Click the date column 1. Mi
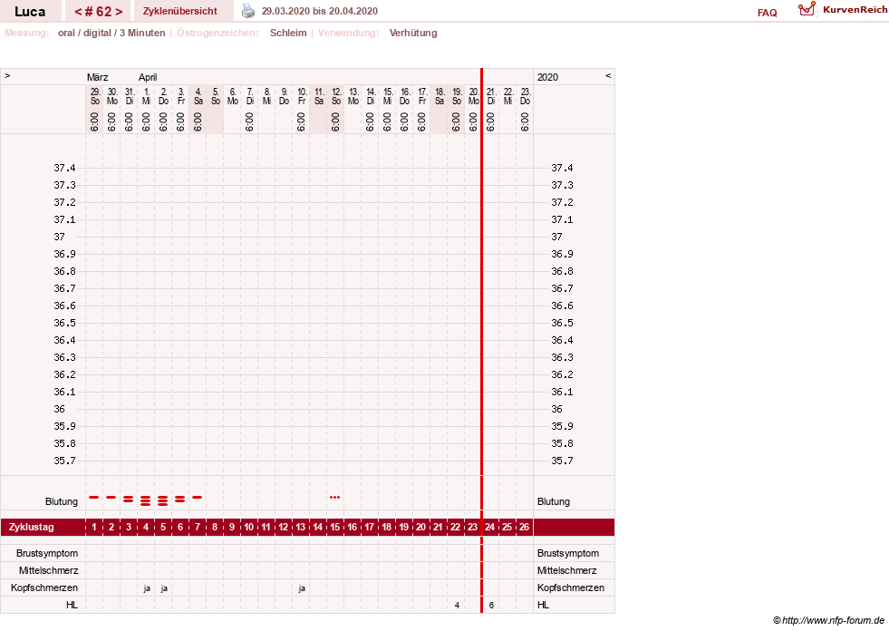Image resolution: width=889 pixels, height=631 pixels. (x=146, y=96)
